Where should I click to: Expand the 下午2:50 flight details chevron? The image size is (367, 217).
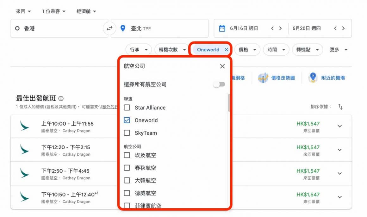click(x=339, y=173)
